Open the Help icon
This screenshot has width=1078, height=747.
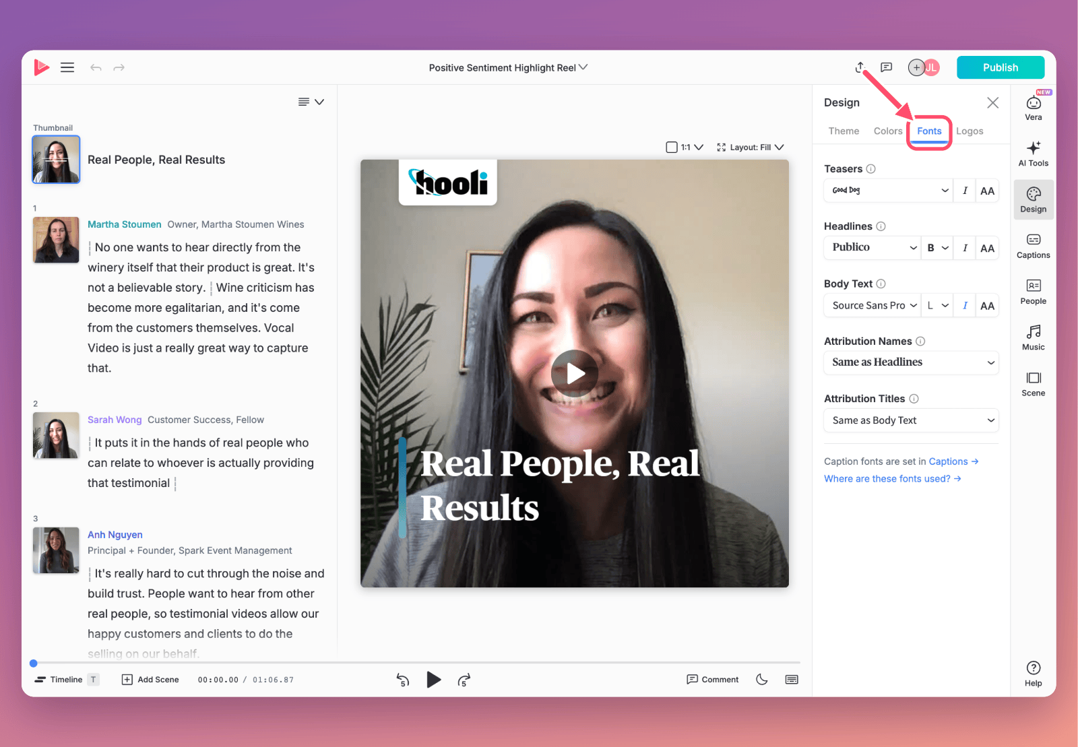pos(1034,674)
